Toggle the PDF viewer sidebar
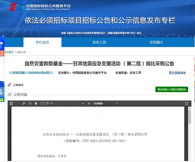Image resolution: width=195 pixels, height=162 pixels. pyautogui.click(x=11, y=103)
